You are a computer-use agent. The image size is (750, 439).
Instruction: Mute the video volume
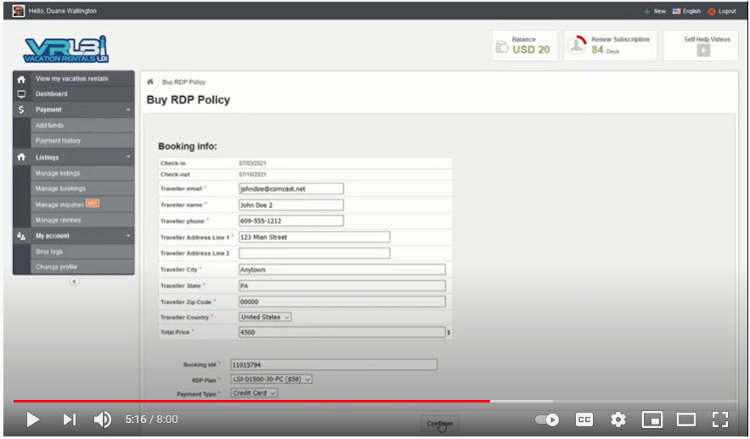(103, 419)
